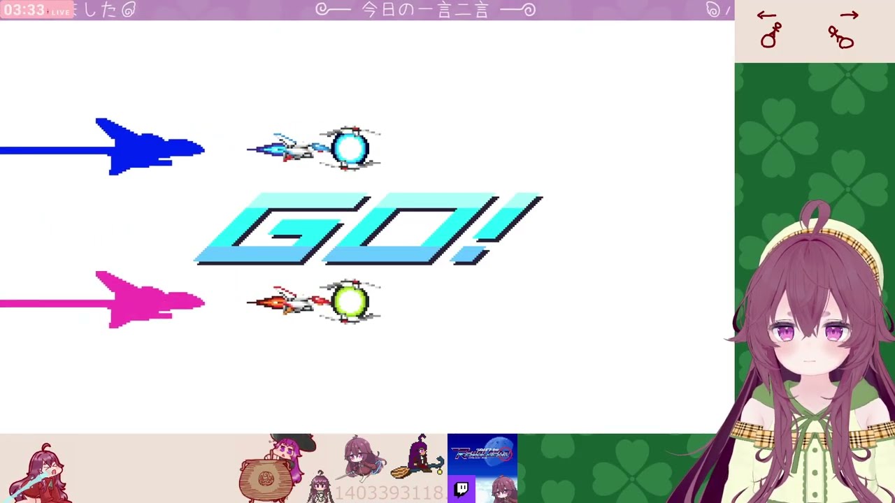Click the Twitch logo icon

[461, 489]
